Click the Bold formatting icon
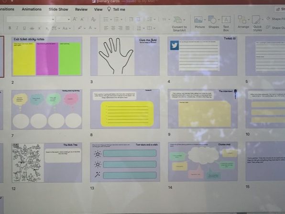The image size is (285, 214). [x=10, y=28]
